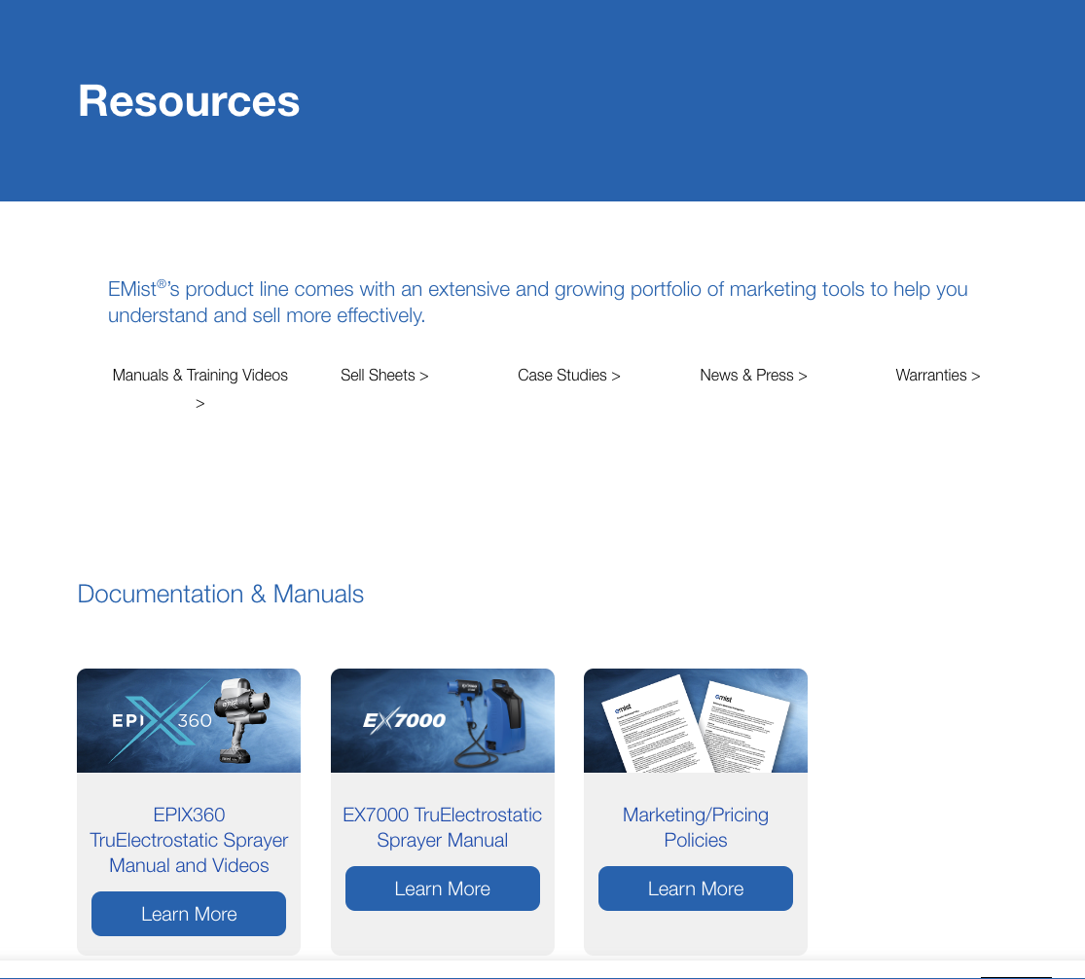
Task: Select the EPIX360 TruElectrostatic Sprayer card title
Action: (188, 840)
